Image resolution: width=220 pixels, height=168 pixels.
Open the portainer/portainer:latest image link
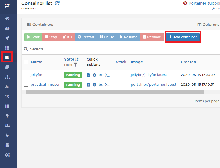click(153, 85)
